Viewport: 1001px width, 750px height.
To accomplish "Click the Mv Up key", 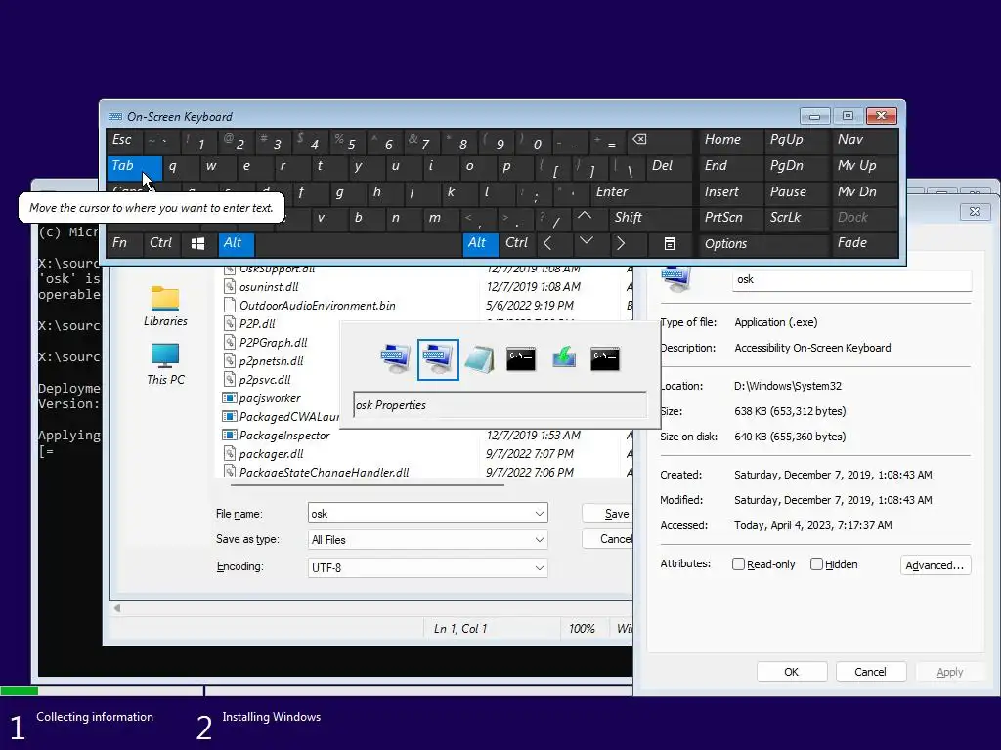I will click(865, 167).
